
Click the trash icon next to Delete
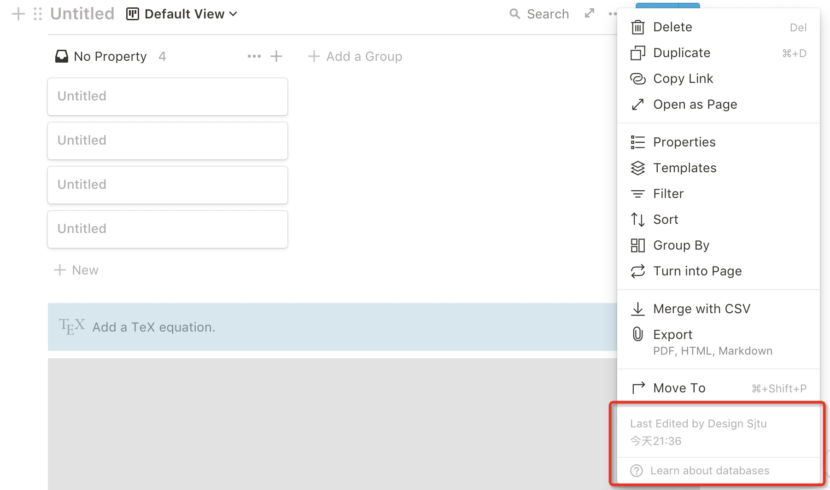pos(638,27)
